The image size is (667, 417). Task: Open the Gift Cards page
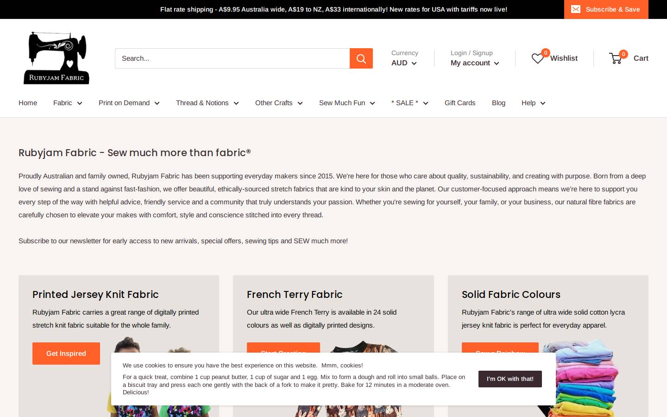pos(460,103)
